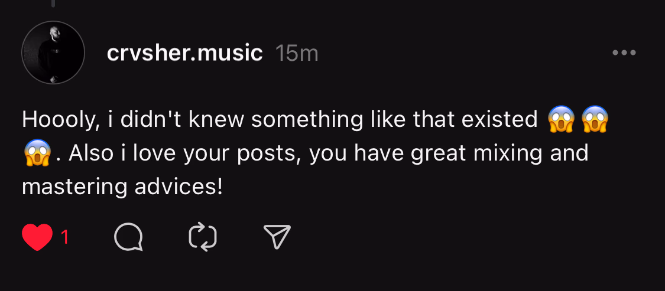The width and height of the screenshot is (665, 291).
Task: Click the "mastering advices!" text line
Action: (122, 187)
